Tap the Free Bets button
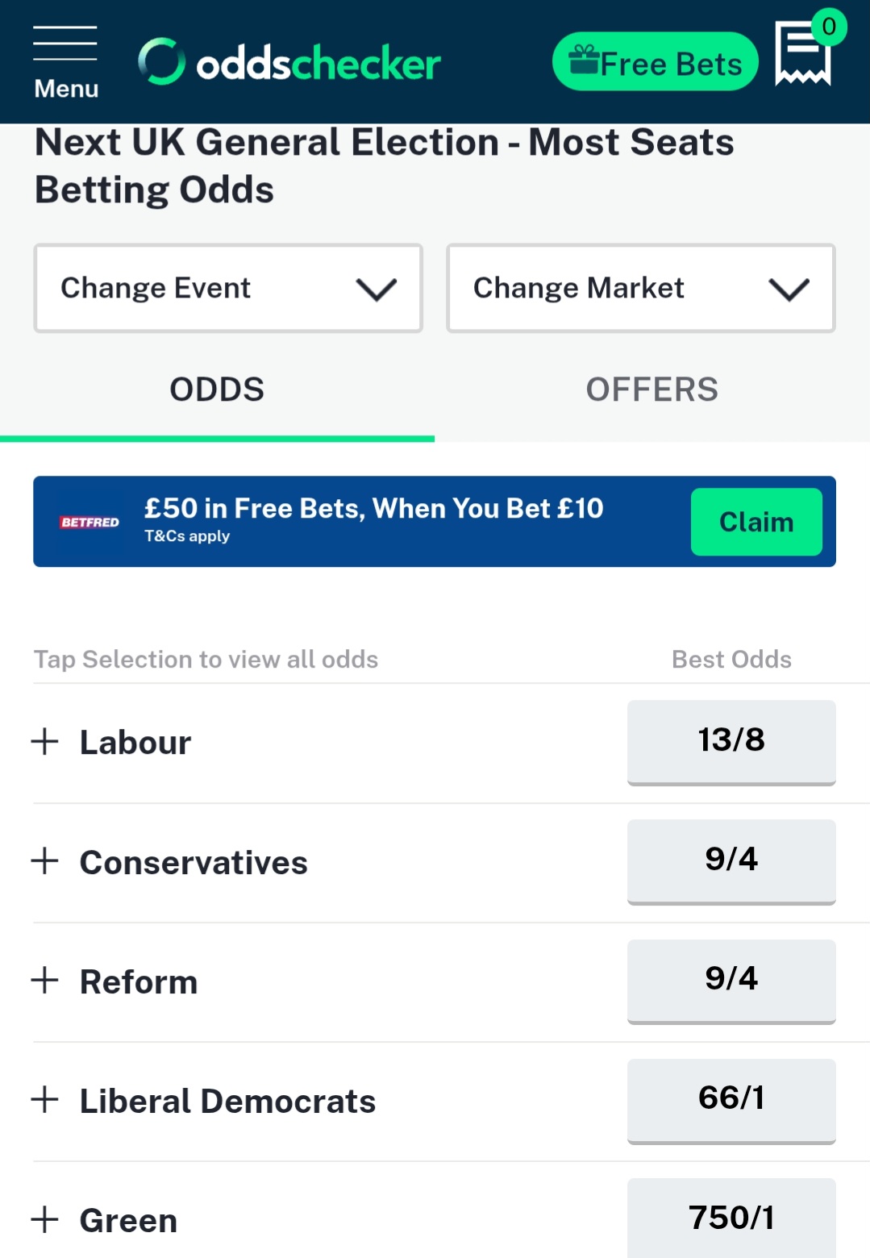 [x=656, y=62]
